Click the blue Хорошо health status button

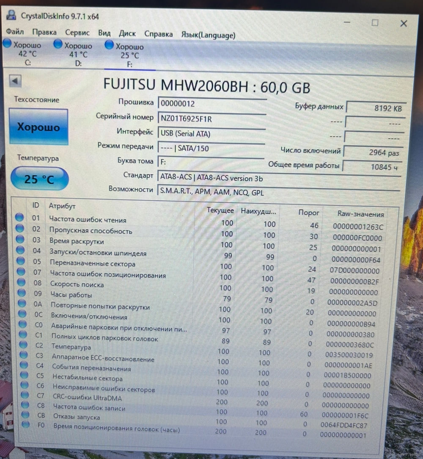tap(38, 127)
